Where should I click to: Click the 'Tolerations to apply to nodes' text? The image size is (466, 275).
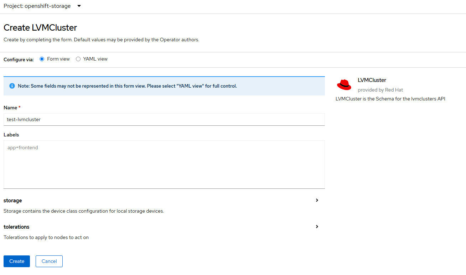pyautogui.click(x=46, y=237)
